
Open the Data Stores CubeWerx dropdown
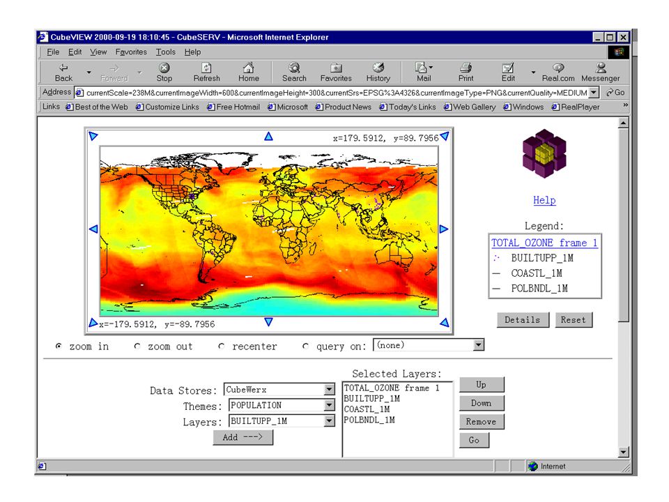(279, 389)
